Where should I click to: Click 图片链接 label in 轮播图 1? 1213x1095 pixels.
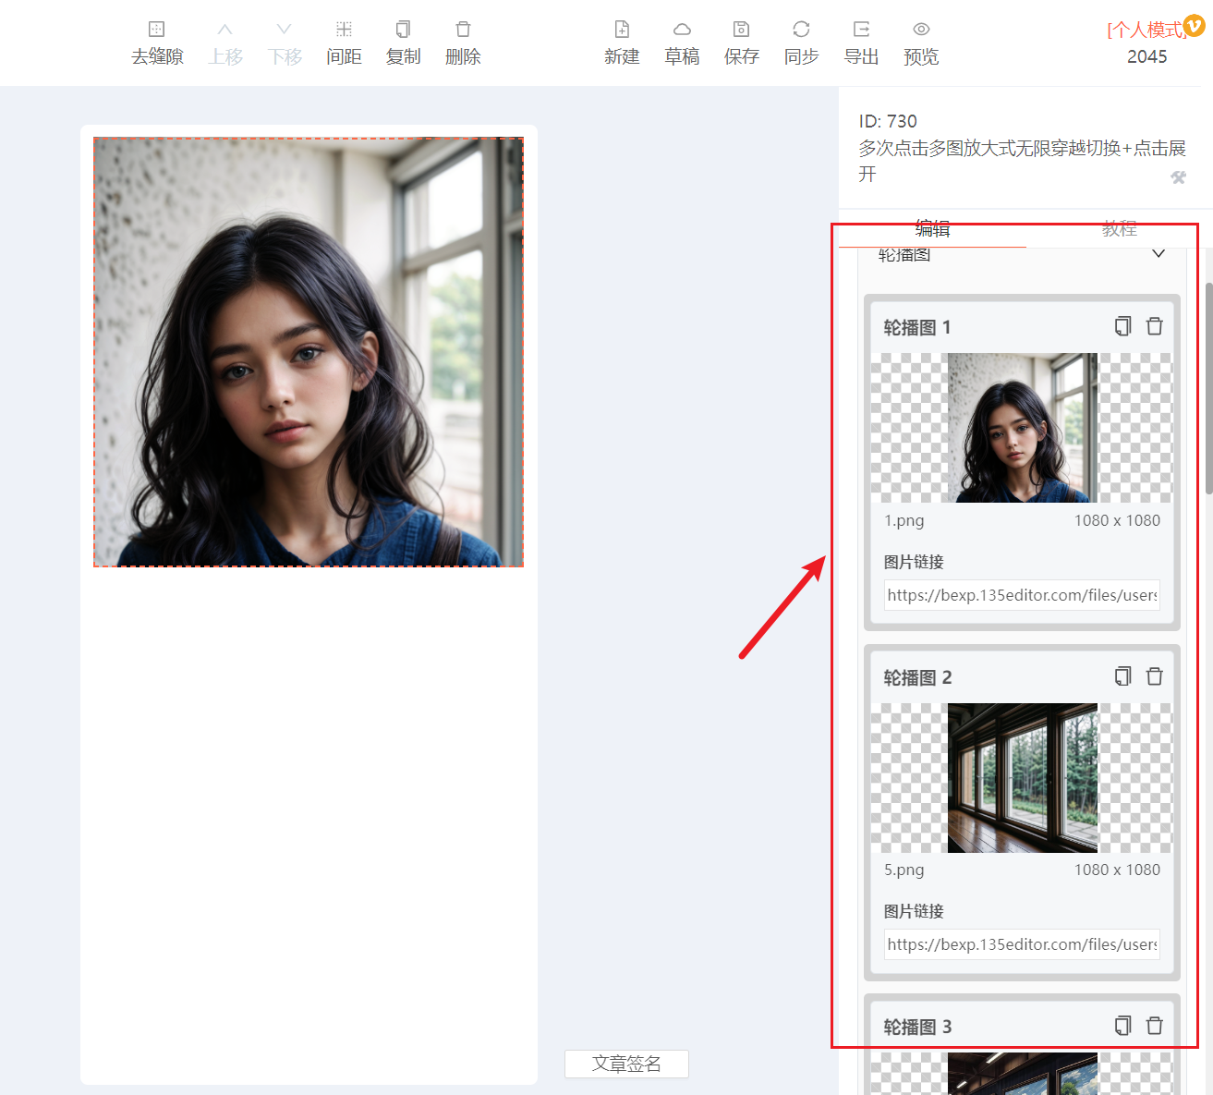914,562
